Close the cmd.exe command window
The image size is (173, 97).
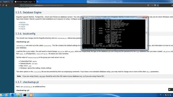click(x=145, y=18)
